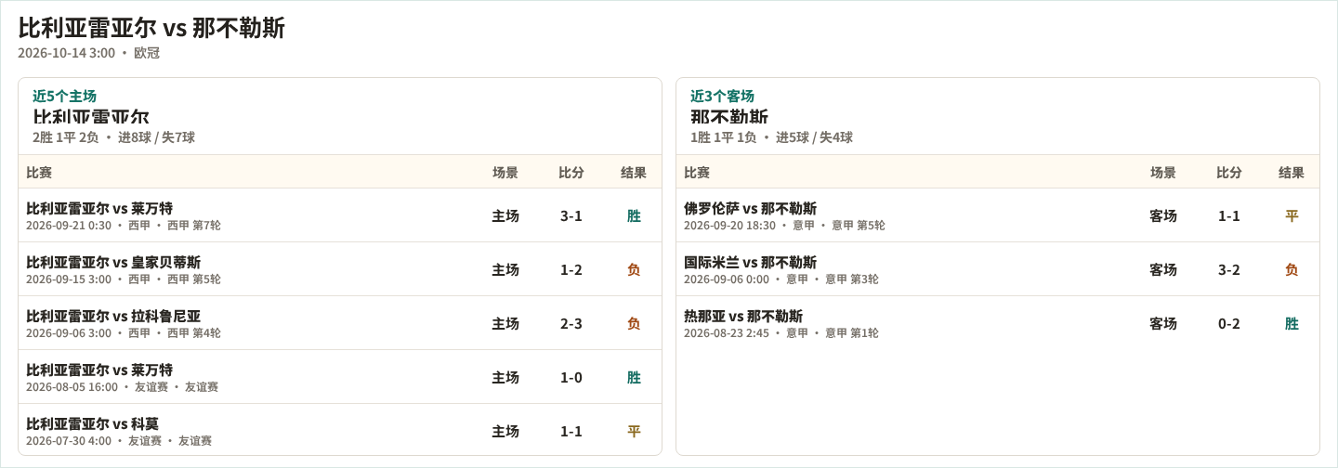1338x468 pixels.
Task: Open match 比利亚雷亚尔 vs 莱万特 on 2026-09-21
Action: pyautogui.click(x=340, y=215)
